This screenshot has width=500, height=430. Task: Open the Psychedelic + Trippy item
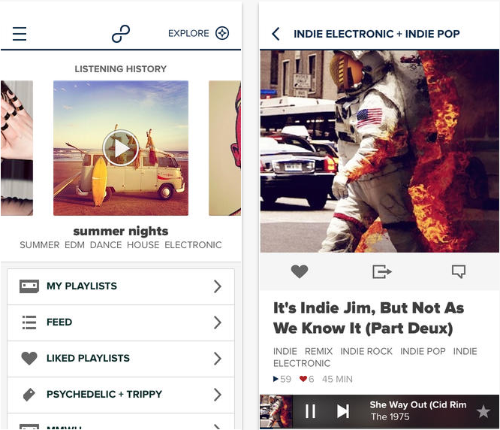[121, 395]
